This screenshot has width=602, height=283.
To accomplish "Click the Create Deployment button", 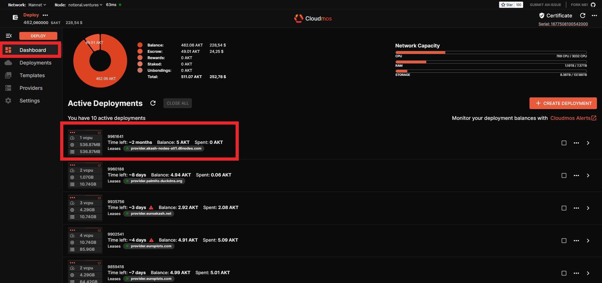I will click(x=563, y=103).
